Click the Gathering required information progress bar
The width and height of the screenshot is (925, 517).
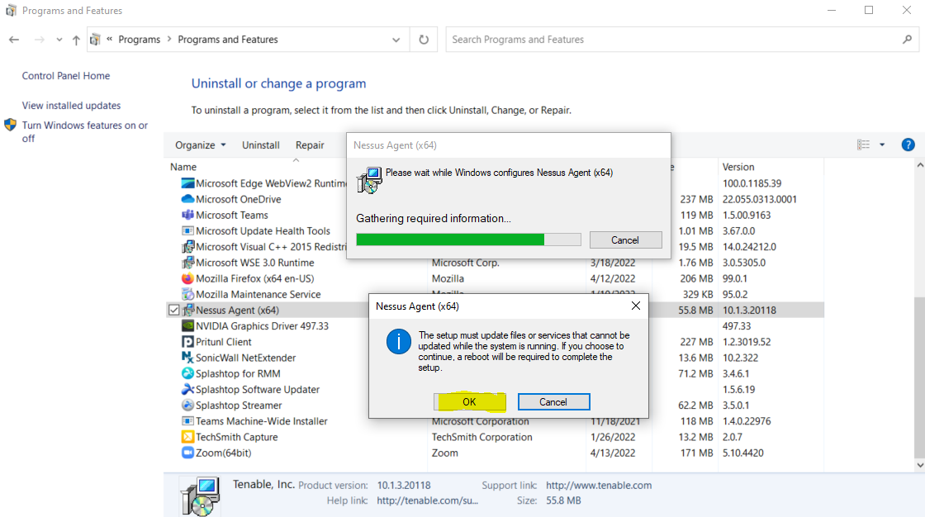pos(468,240)
